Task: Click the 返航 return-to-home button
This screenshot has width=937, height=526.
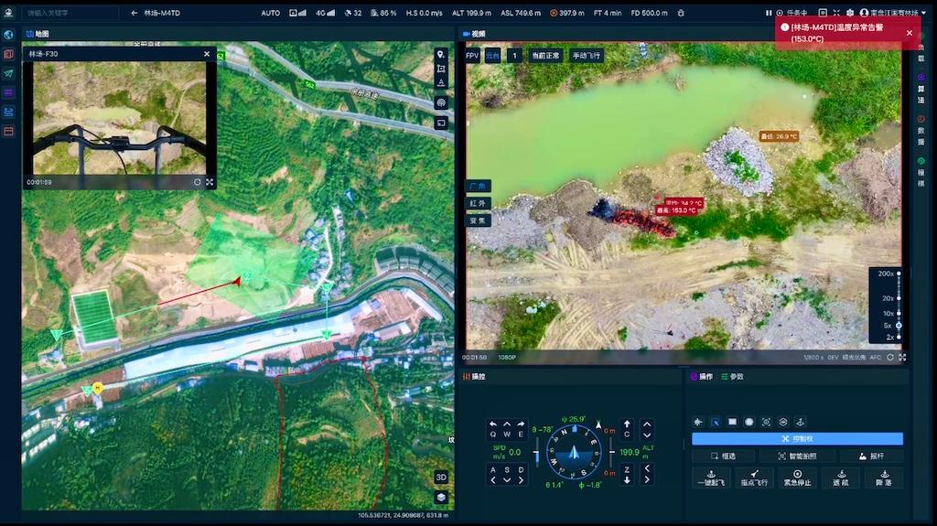Action: 840,478
